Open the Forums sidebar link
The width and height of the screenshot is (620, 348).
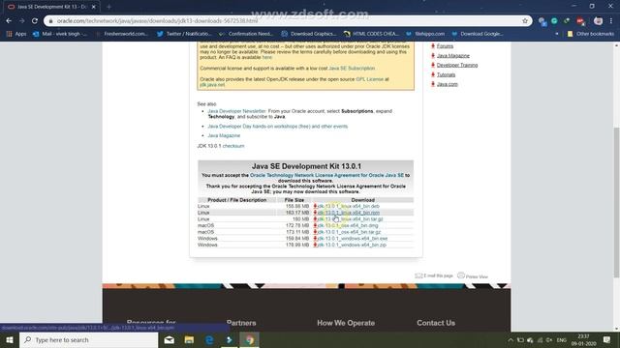point(445,46)
